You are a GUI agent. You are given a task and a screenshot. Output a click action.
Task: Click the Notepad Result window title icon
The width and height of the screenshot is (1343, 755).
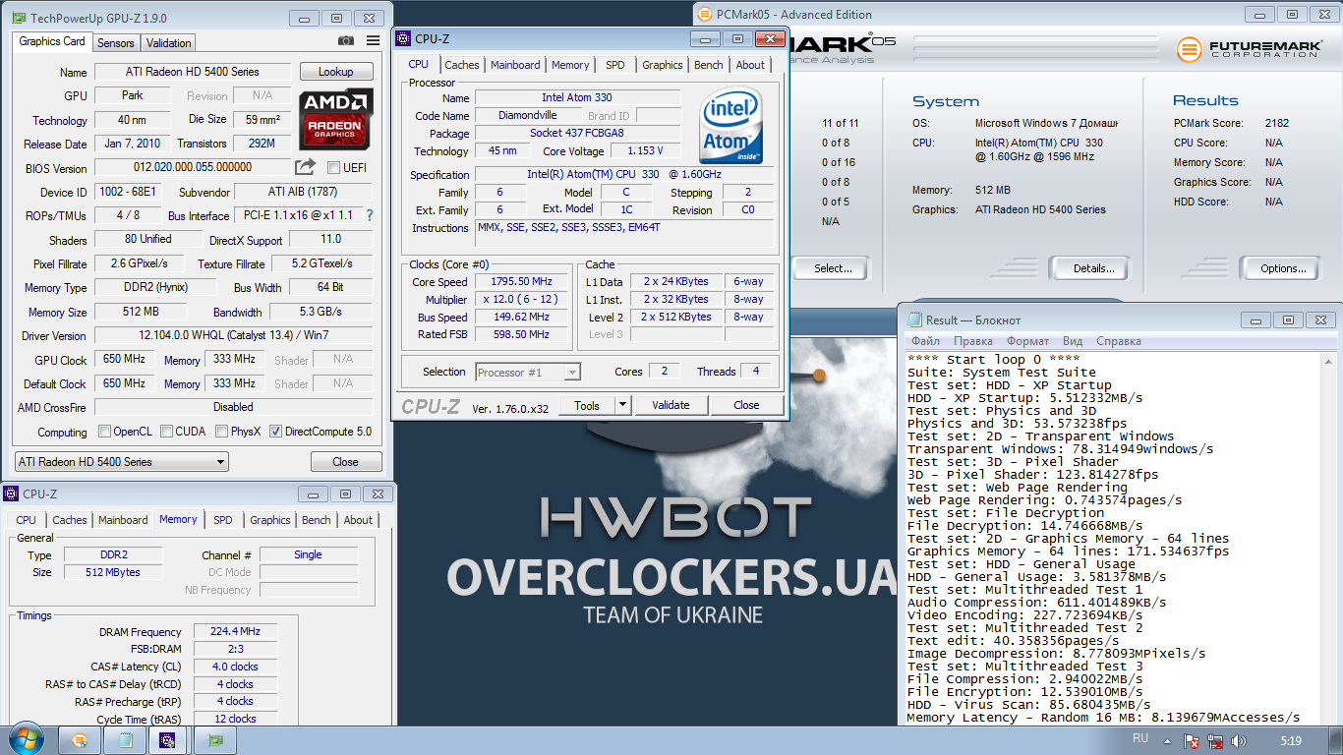[x=915, y=319]
